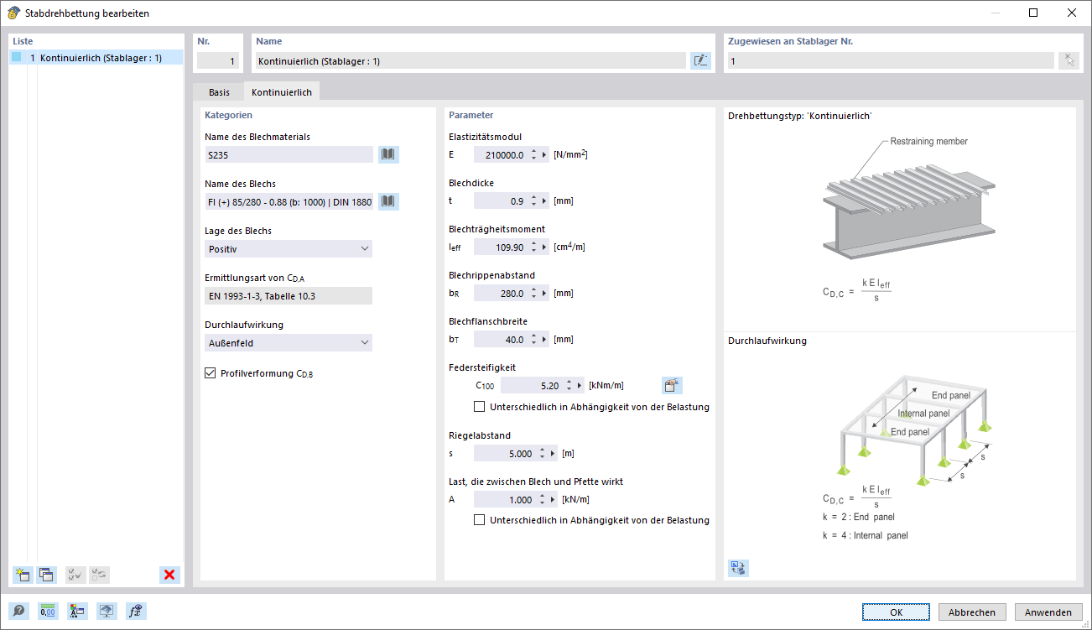
Task: Open options arrow beside Blechflanschbreite value
Action: click(x=544, y=339)
